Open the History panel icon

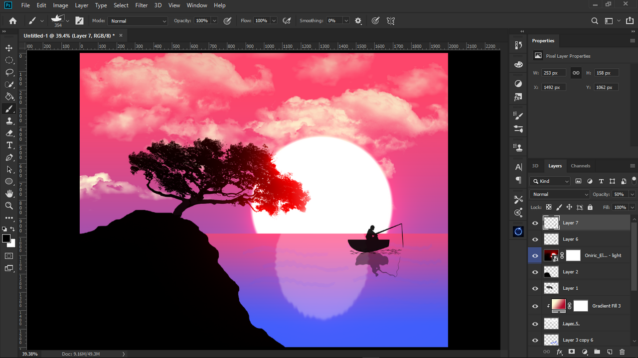point(518,45)
